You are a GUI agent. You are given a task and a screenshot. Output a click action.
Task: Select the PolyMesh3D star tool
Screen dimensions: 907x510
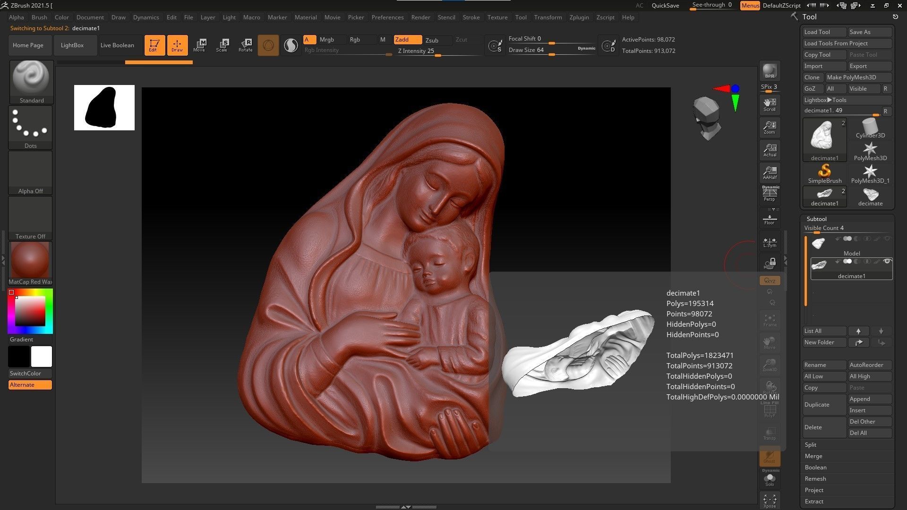click(870, 151)
